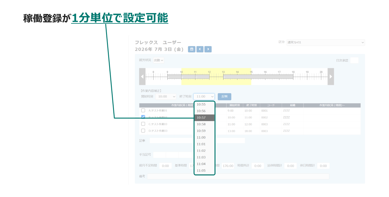Click the 8 hour mark on timeline
389x197 pixels.
pyautogui.click(x=153, y=72)
